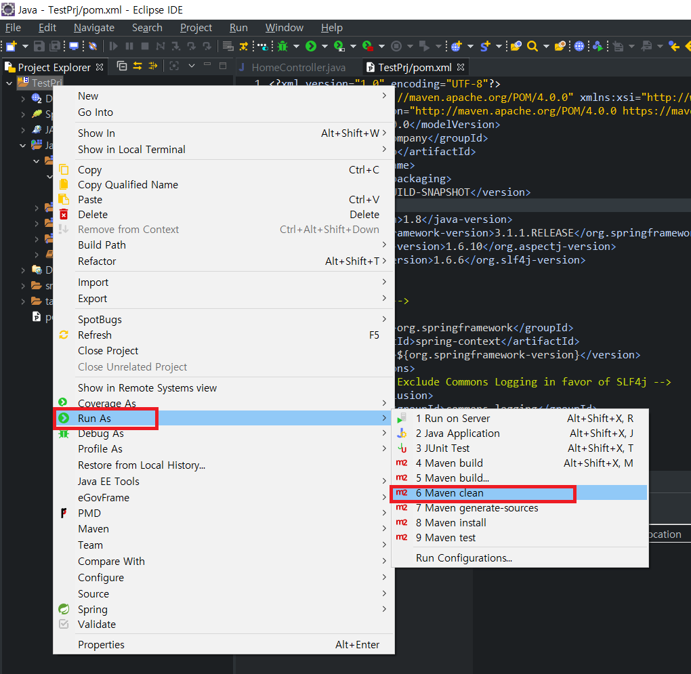The width and height of the screenshot is (691, 674).
Task: Minimize the Project Explorer view
Action: pyautogui.click(x=207, y=65)
